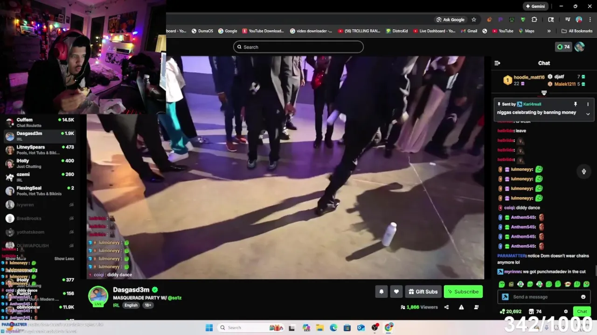This screenshot has height=335, width=597.
Task: Follow the channel with the heart button
Action: click(x=396, y=292)
